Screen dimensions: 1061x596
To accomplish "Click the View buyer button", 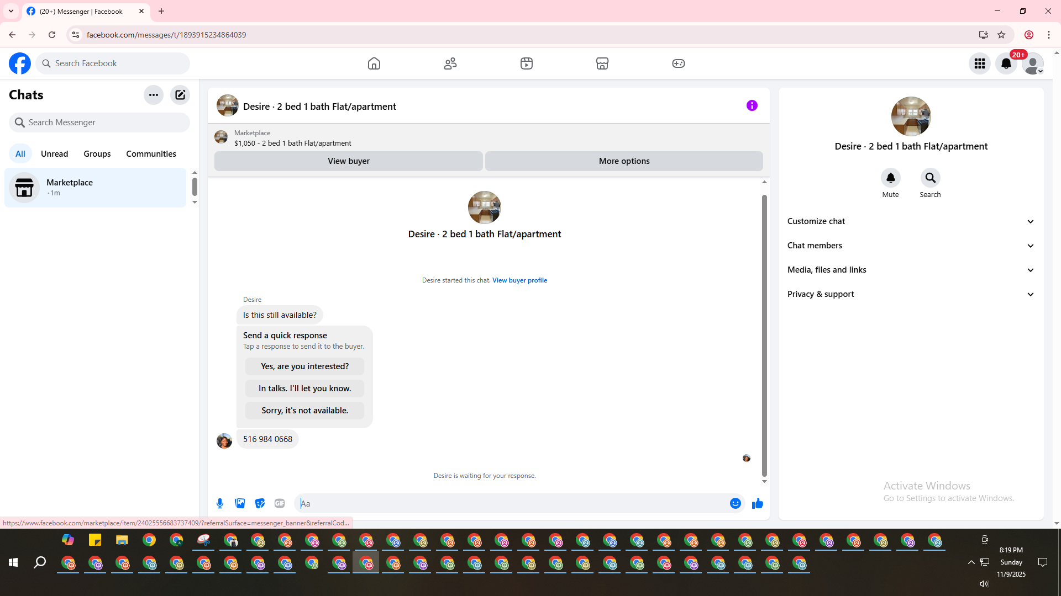I will pyautogui.click(x=348, y=161).
